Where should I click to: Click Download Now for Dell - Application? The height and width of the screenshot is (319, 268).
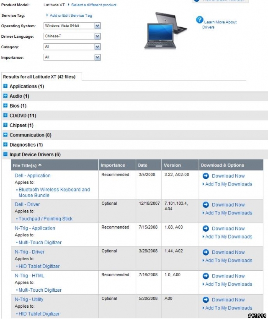coord(228,176)
